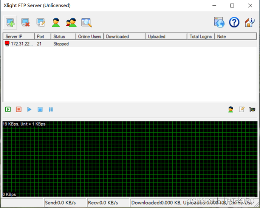Click the notepad edit icon above the graph
Viewport: 260px width, 208px height.
click(x=241, y=109)
